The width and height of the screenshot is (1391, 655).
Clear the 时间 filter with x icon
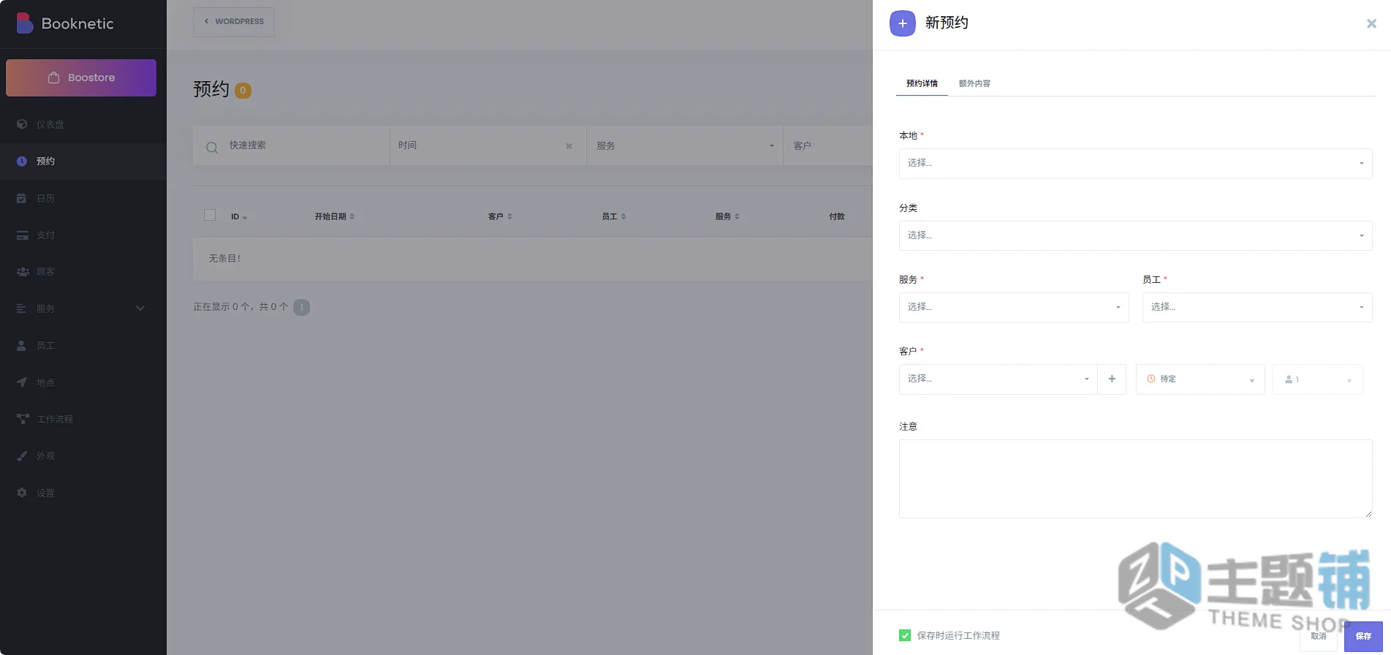(569, 146)
